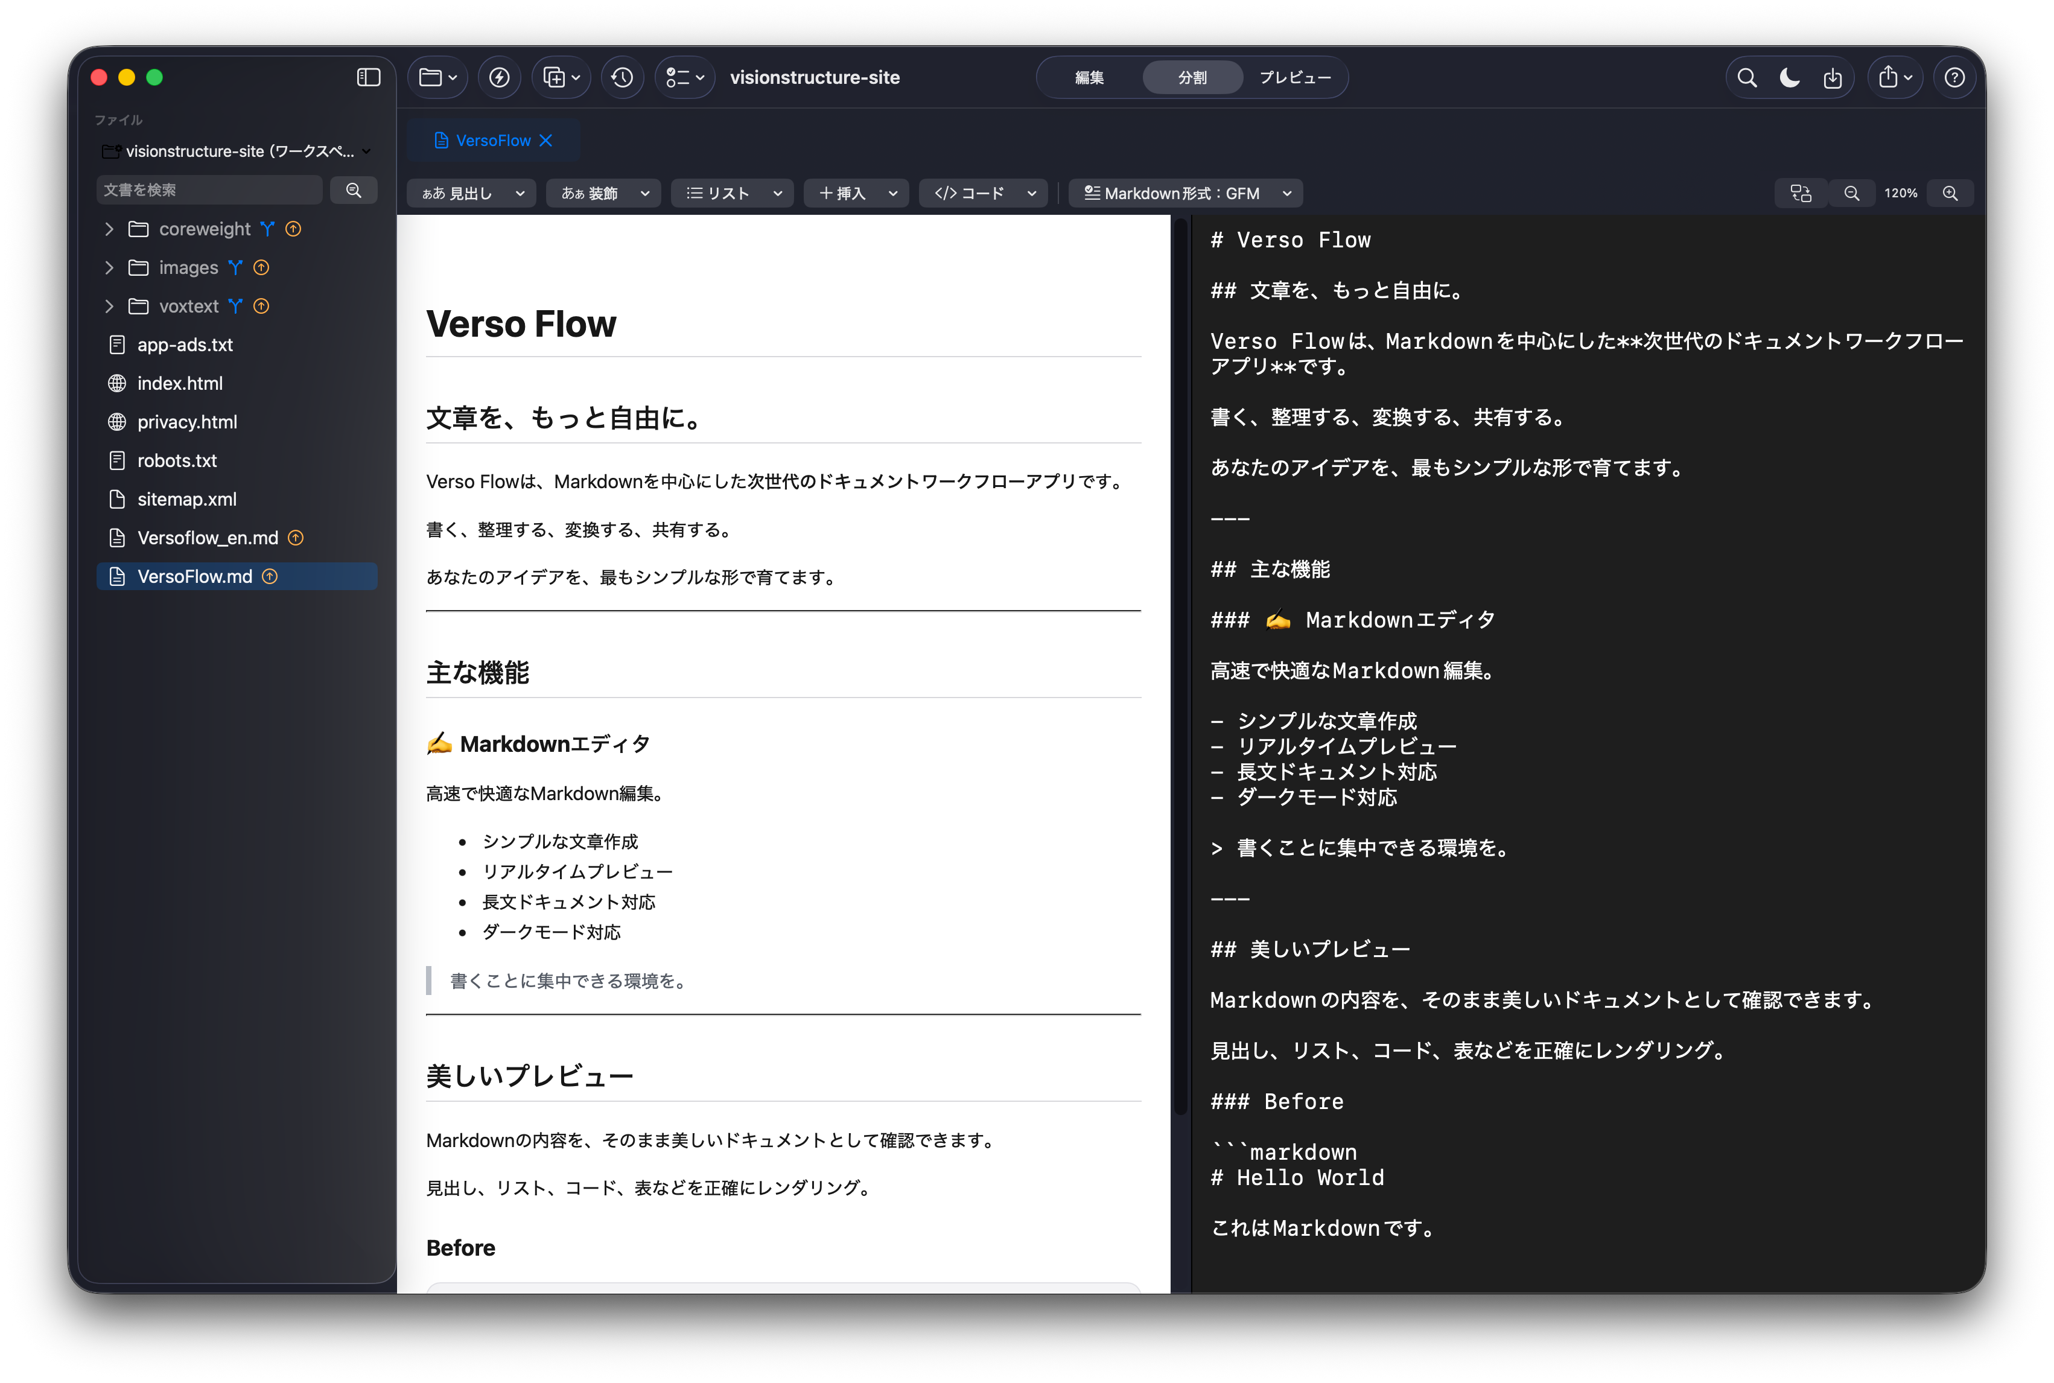Open the share export dropdown
Viewport: 2054px width, 1383px height.
pyautogui.click(x=1894, y=78)
